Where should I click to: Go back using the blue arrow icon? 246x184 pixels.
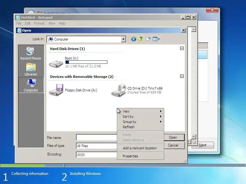coord(134,39)
